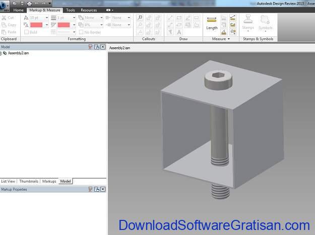Switch to the Home ribbon tab
Image resolution: width=315 pixels, height=235 pixels.
18,10
